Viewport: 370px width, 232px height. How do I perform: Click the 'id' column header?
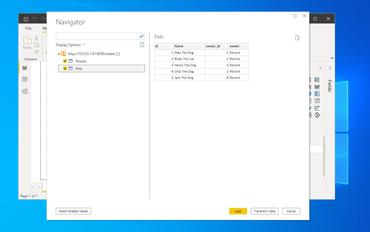164,46
